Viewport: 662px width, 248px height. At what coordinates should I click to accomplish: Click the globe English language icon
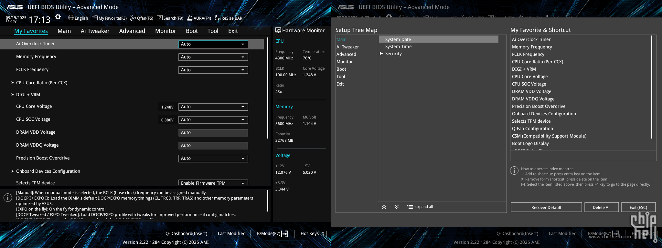point(71,18)
